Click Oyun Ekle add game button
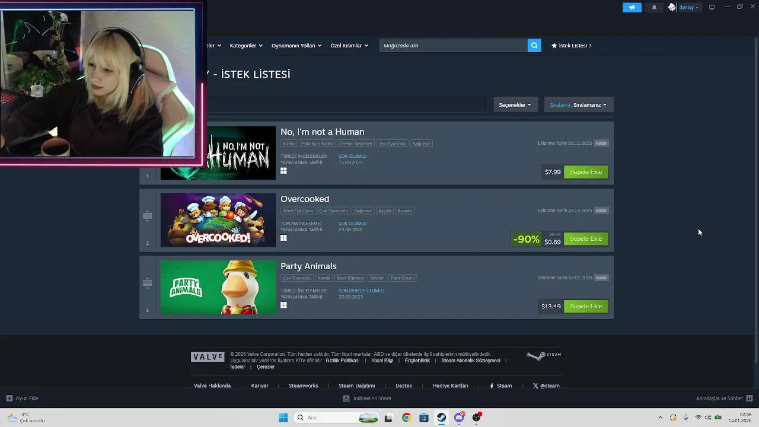The width and height of the screenshot is (759, 427). [x=23, y=399]
